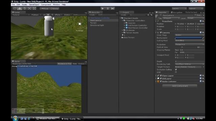Toggle the GUILayer enabled checkbox
The image size is (216, 121).
click(x=161, y=79)
